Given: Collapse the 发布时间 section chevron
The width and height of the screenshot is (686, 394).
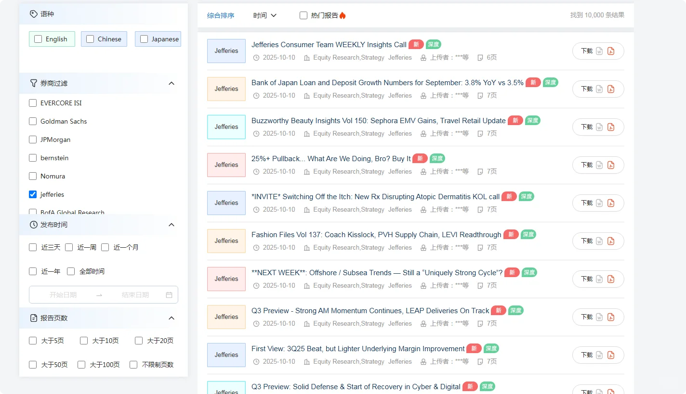Looking at the screenshot, I should pyautogui.click(x=171, y=225).
